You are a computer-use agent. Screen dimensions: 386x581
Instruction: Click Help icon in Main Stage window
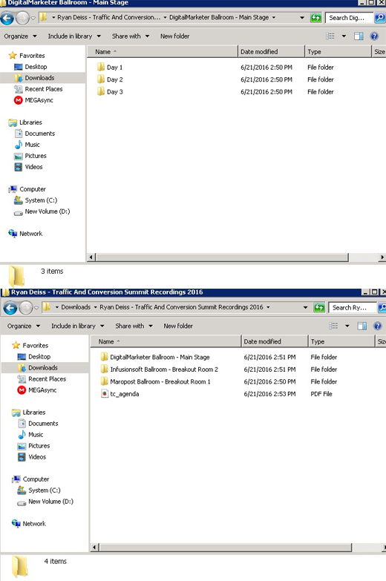[x=374, y=36]
